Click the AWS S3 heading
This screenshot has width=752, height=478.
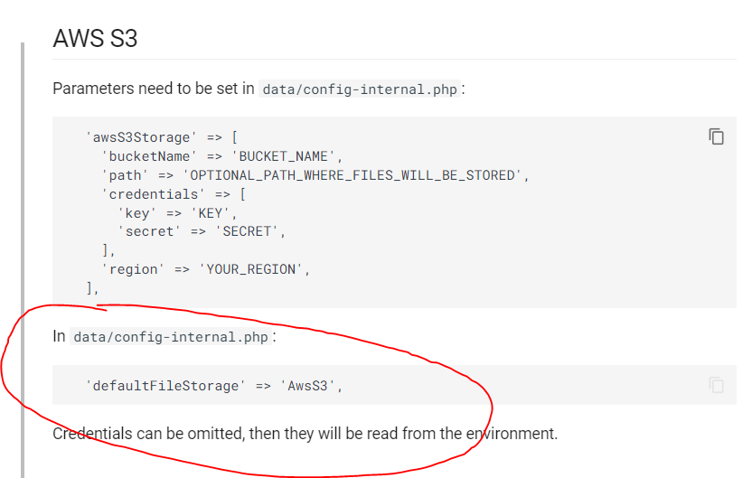(95, 38)
